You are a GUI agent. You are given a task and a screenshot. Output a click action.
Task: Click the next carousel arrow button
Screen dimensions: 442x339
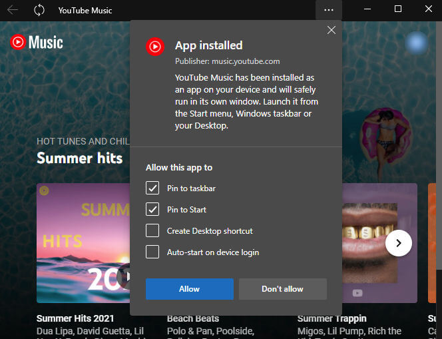click(x=399, y=243)
